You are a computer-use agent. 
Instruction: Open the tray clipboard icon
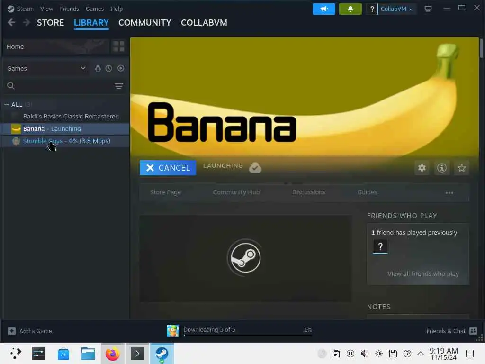[336, 354]
